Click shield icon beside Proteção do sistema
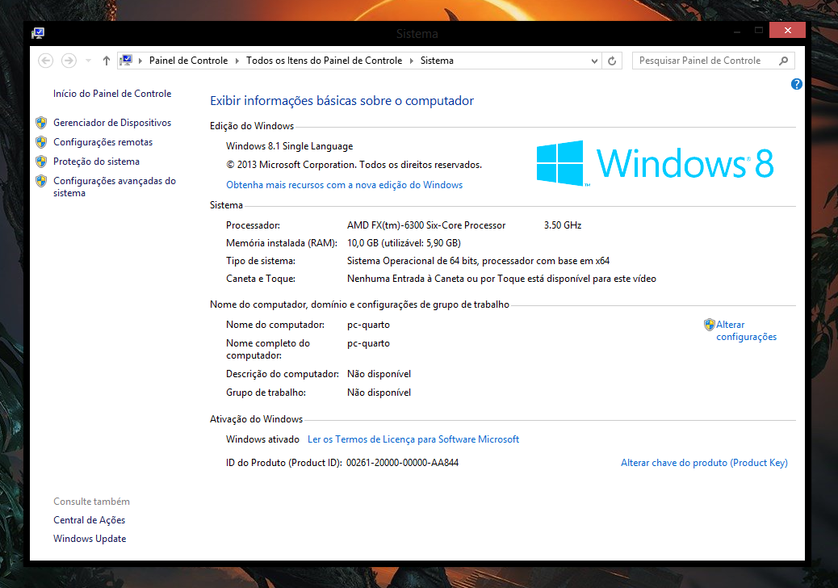 point(41,162)
